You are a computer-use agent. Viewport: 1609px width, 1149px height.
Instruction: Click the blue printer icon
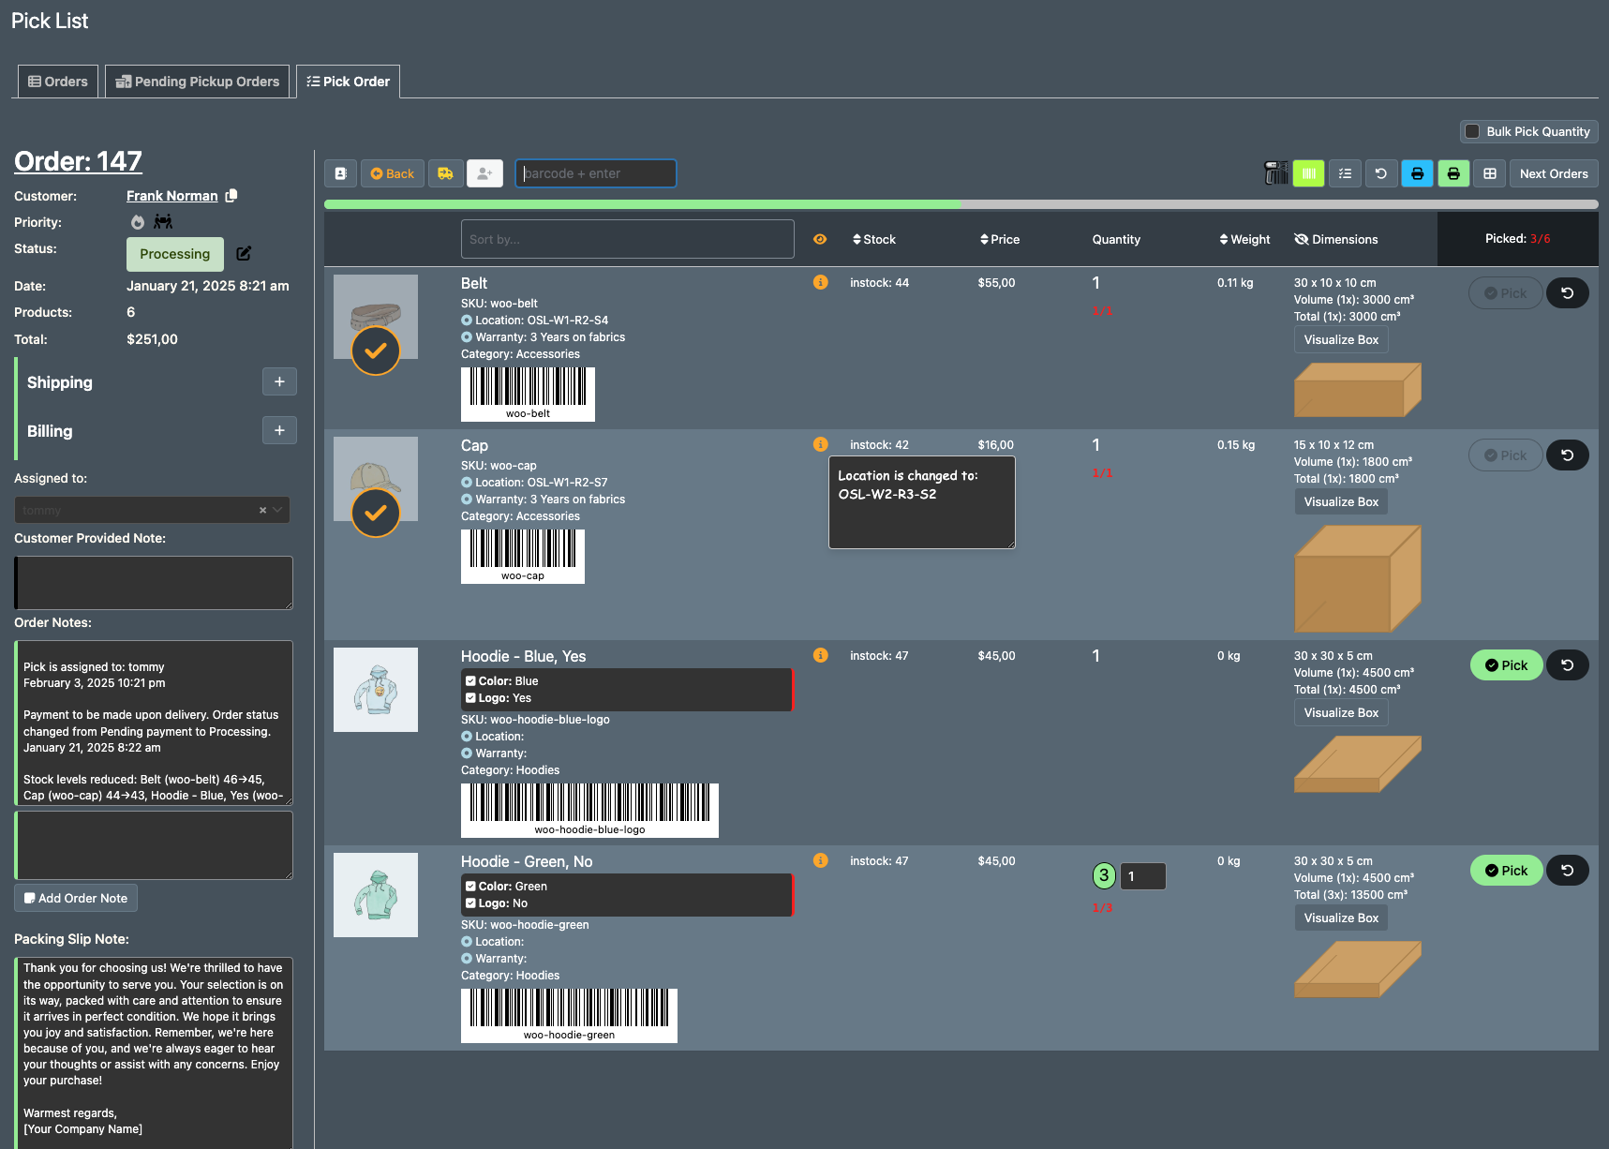click(1417, 173)
